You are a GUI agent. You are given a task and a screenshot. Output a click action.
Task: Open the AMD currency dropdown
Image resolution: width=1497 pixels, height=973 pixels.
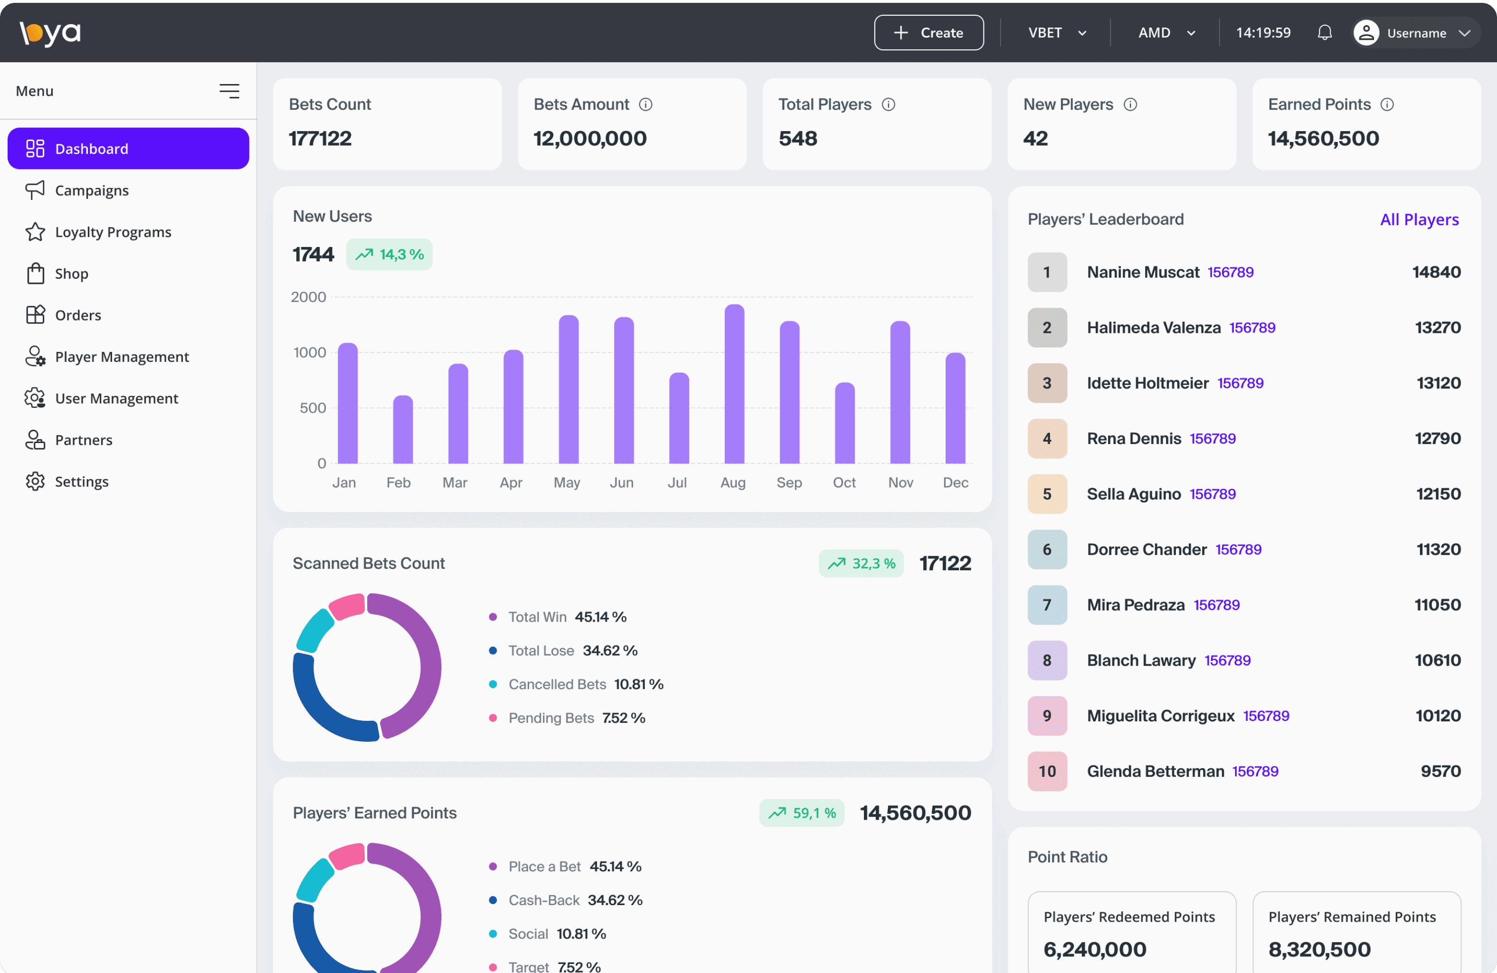tap(1166, 33)
